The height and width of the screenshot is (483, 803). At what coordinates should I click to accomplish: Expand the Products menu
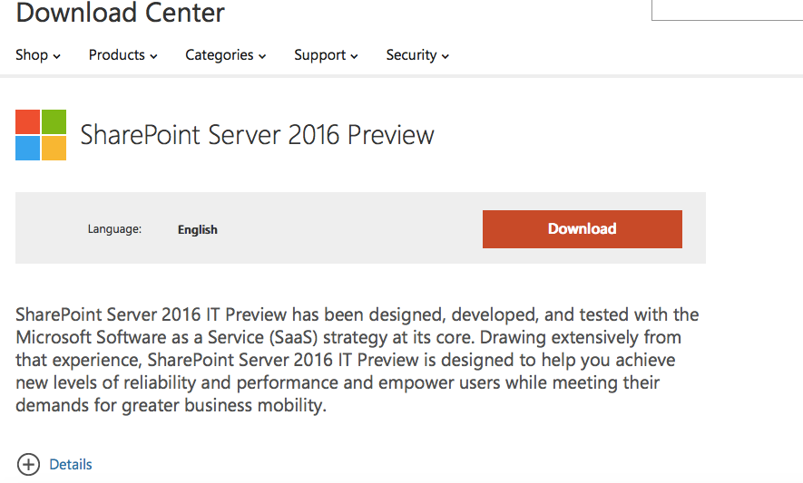[122, 54]
